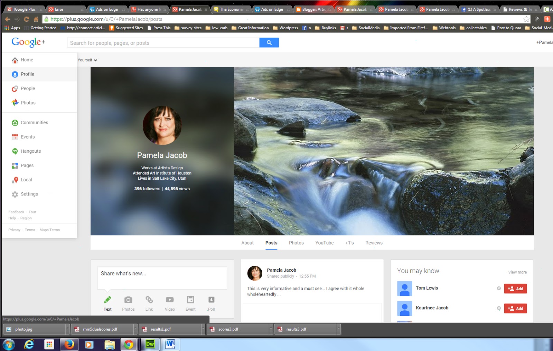Click the blue search magnifier button
The height and width of the screenshot is (351, 553).
coord(269,43)
